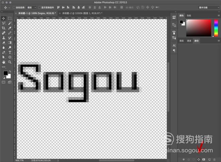The width and height of the screenshot is (221, 162).
Task: Align vertical centers button
Action: 63,7
